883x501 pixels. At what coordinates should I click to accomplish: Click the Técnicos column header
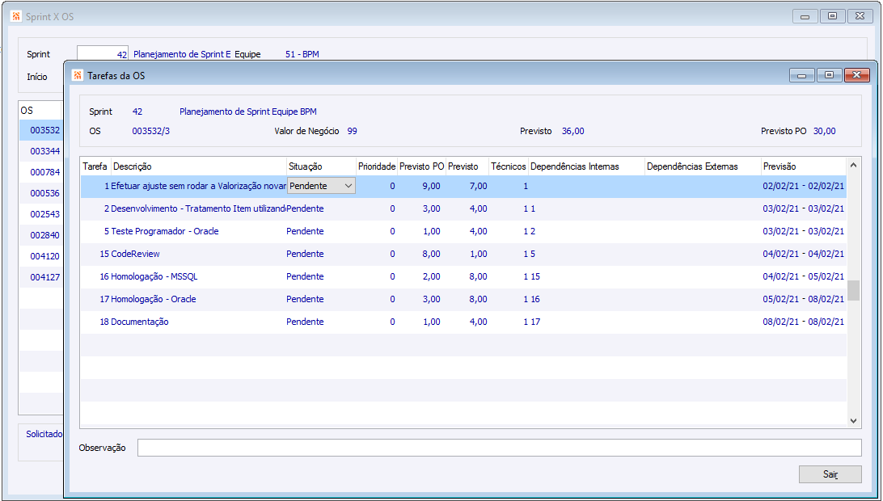[509, 166]
